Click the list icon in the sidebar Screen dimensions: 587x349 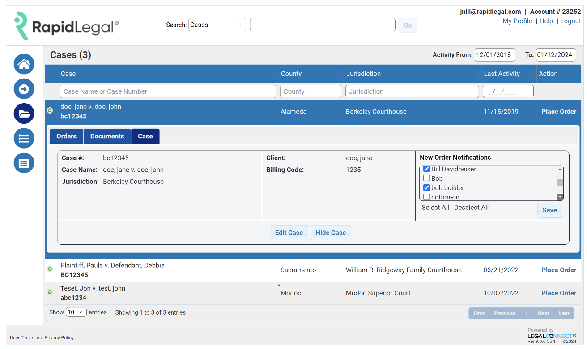[24, 138]
